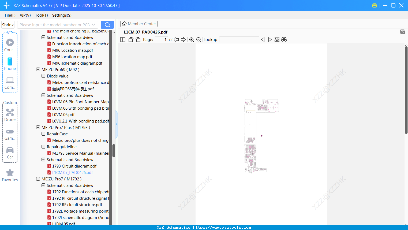Collapse MEIZU Pro7 ( M1792 ) node
Screen dimensions: 408x230
click(38, 179)
